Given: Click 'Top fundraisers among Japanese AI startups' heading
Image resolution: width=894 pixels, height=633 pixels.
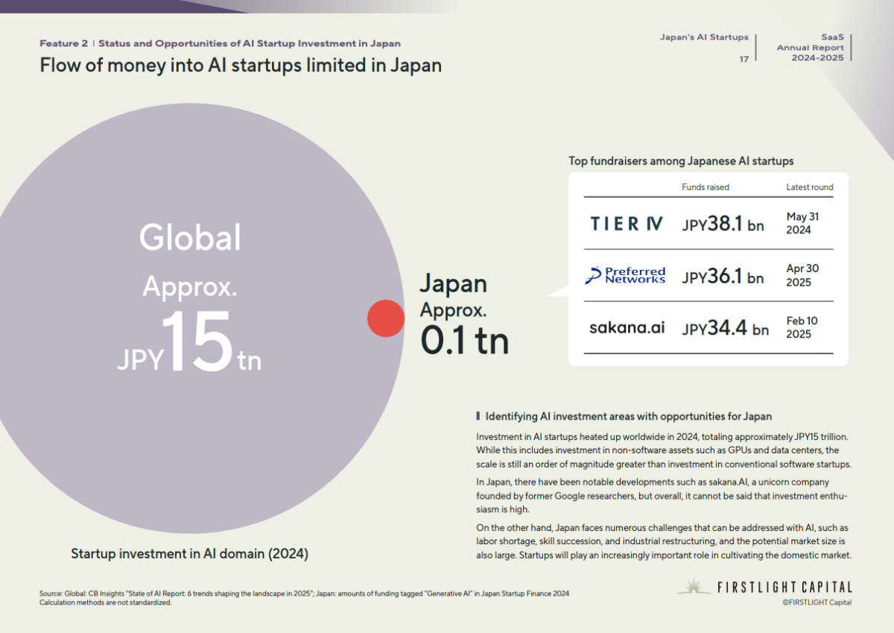Looking at the screenshot, I should [681, 160].
